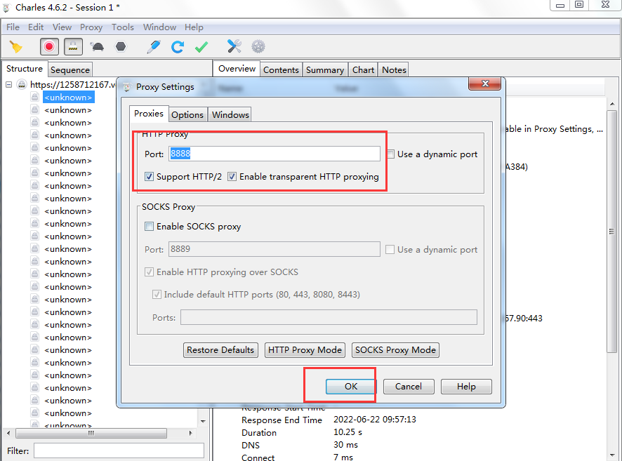This screenshot has height=461, width=622.
Task: Open the Proxy menu
Action: point(91,27)
